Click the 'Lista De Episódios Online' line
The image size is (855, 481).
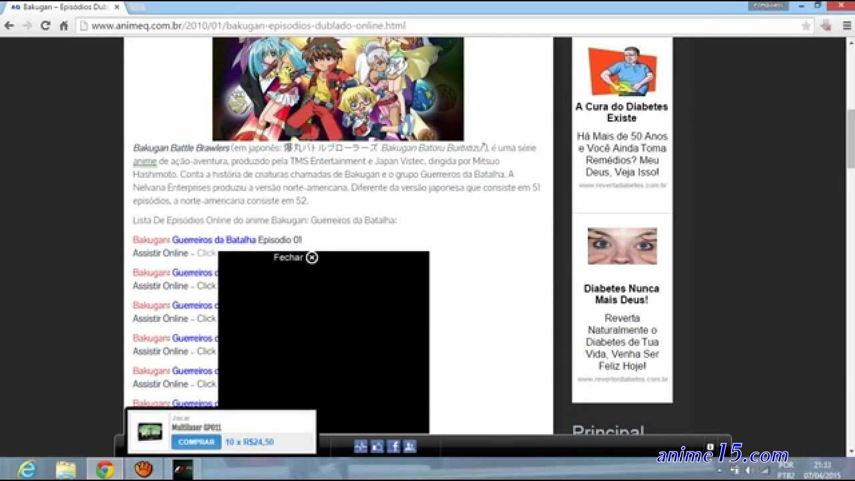[265, 220]
